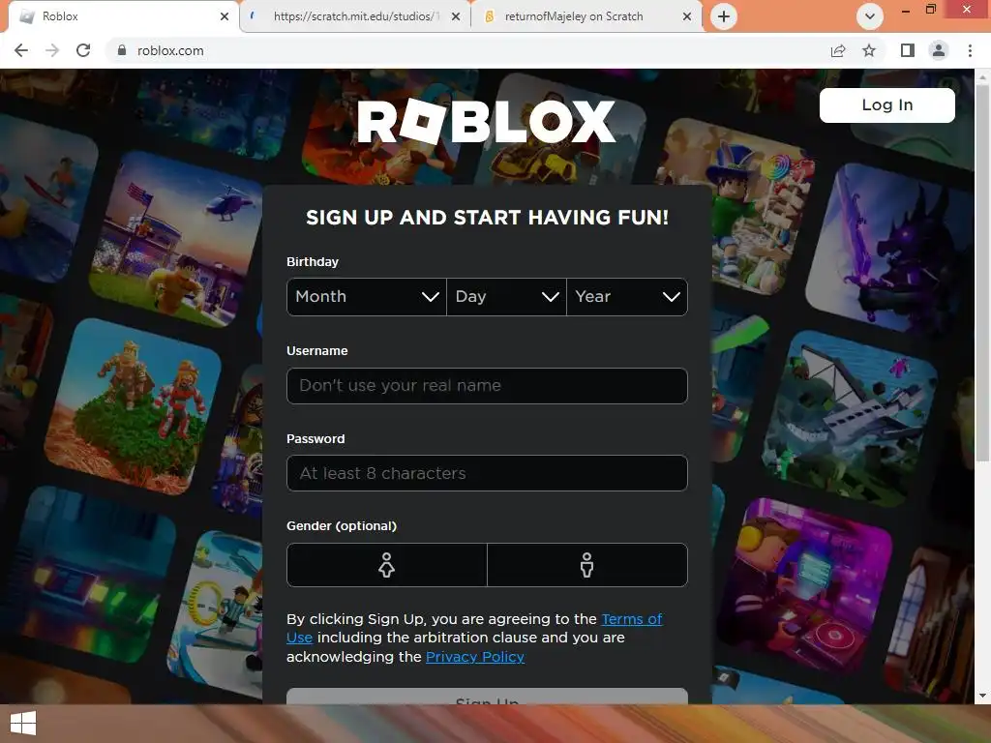
Task: Open the Year birthday dropdown
Action: tap(627, 297)
